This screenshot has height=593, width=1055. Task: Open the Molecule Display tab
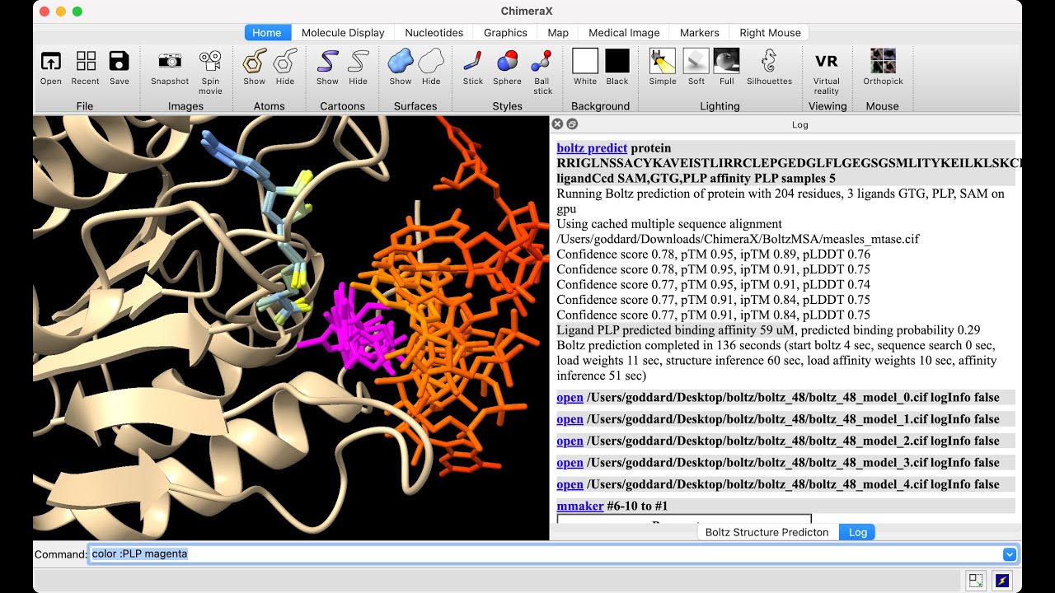point(343,33)
